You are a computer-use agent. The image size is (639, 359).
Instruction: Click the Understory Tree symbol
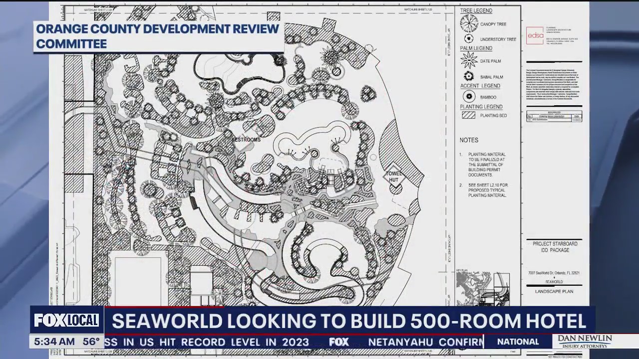(x=468, y=38)
